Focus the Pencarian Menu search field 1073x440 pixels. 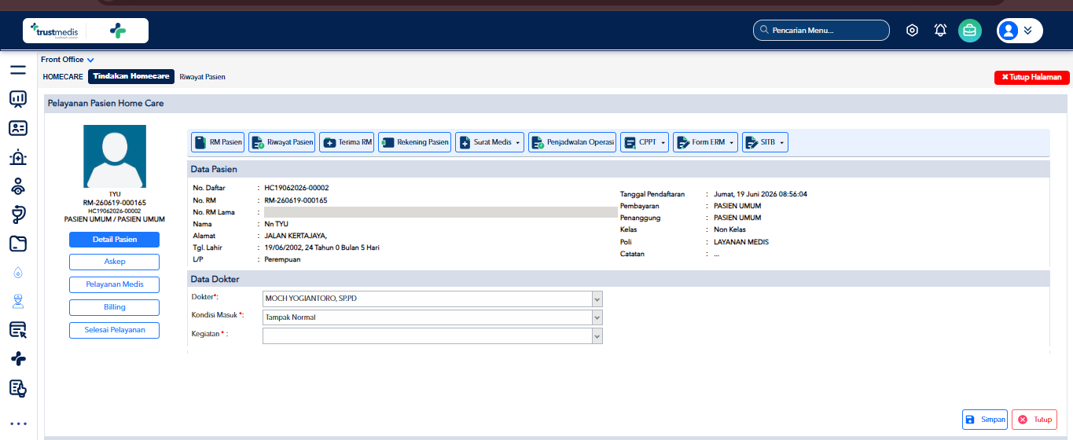coord(821,31)
